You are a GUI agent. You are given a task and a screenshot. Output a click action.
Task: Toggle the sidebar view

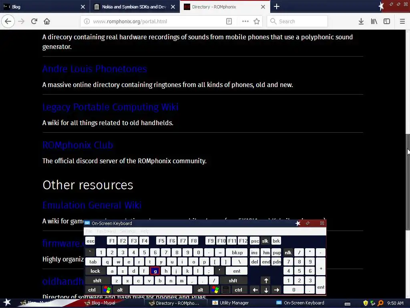(387, 22)
